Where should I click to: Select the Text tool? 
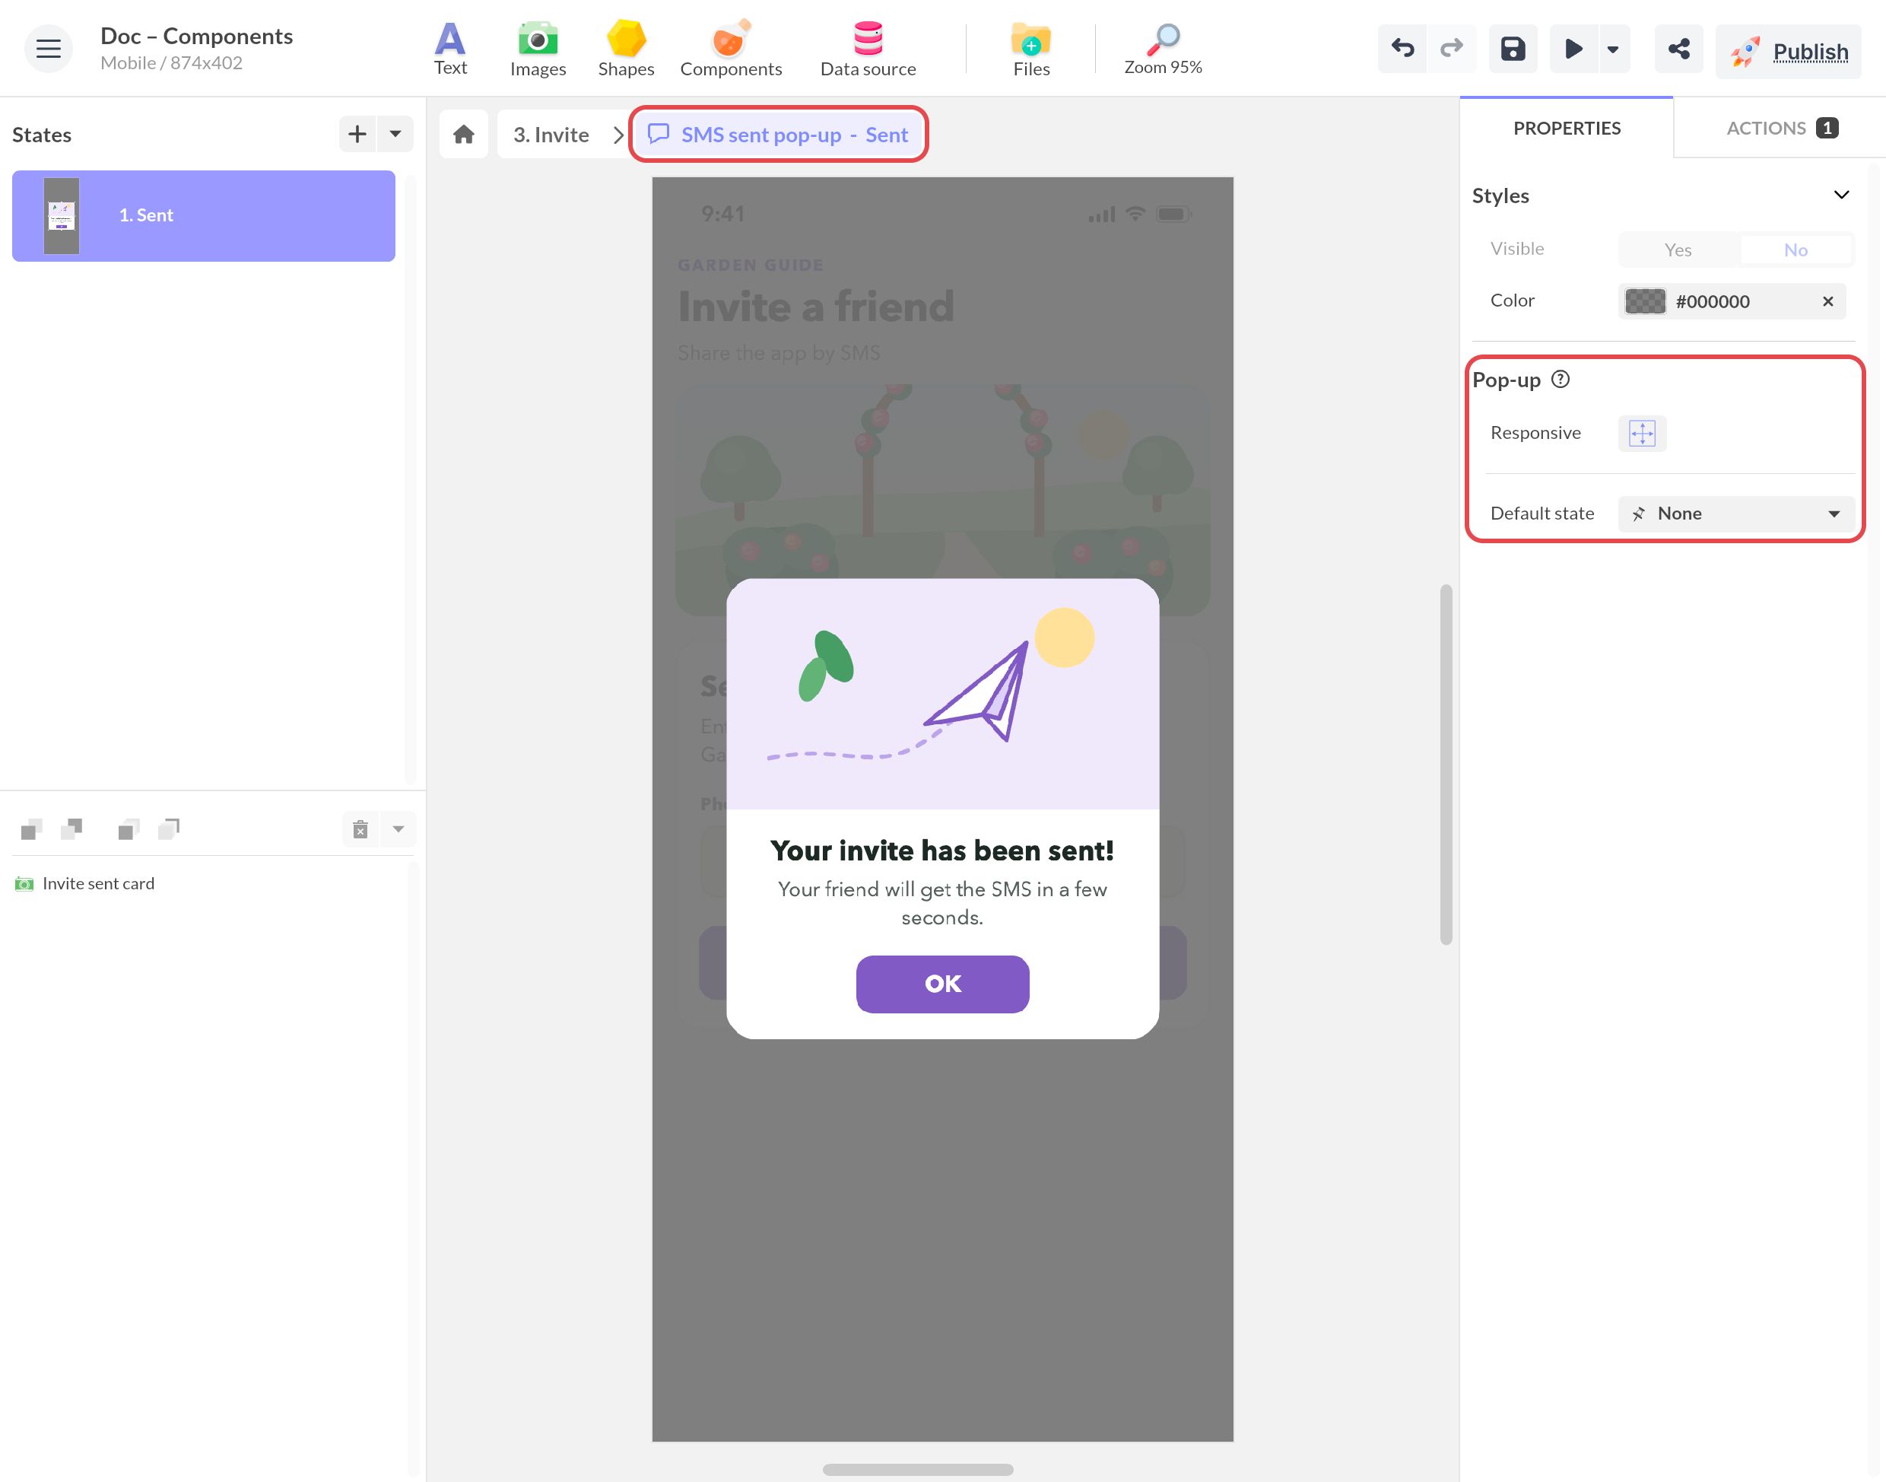pyautogui.click(x=450, y=49)
